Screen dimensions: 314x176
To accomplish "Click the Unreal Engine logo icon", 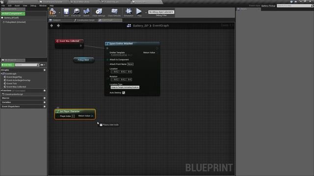I will 2,2.
